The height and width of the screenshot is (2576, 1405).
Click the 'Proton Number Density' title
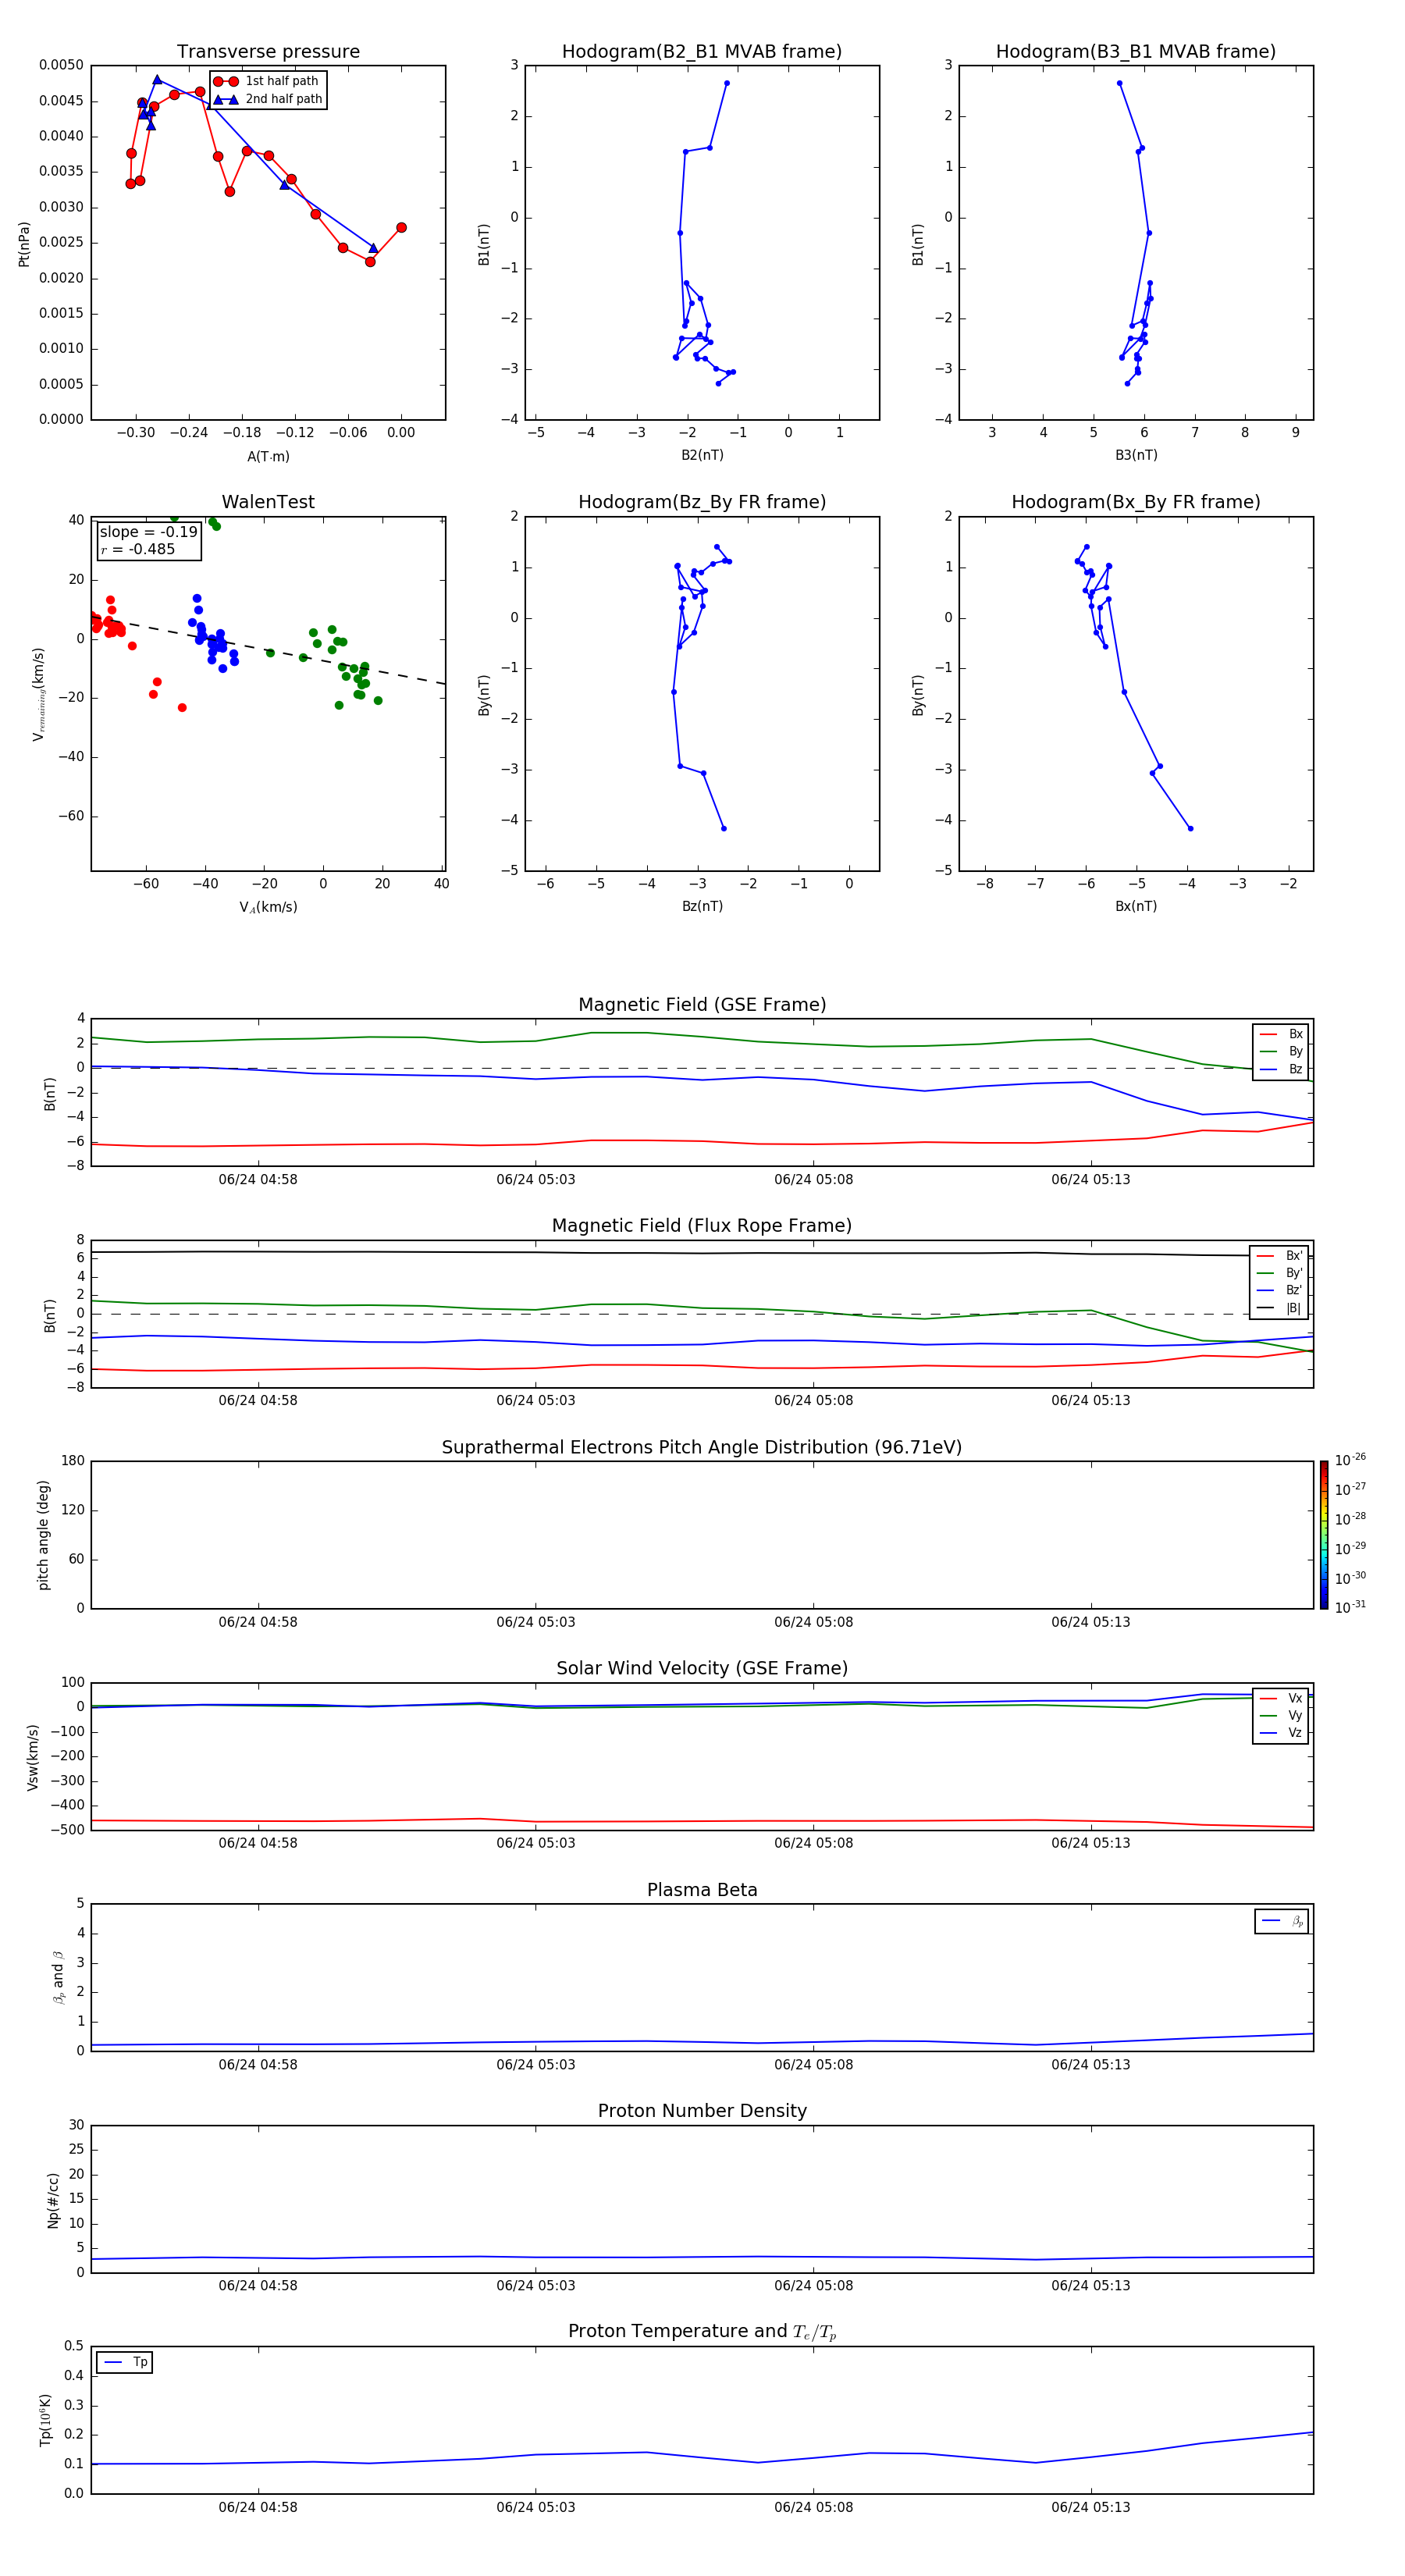(x=702, y=2111)
